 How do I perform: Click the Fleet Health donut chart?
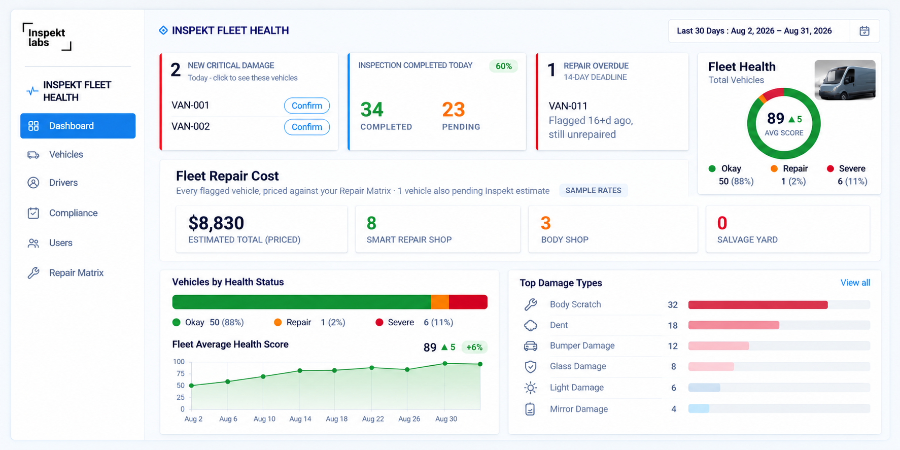[x=784, y=124]
